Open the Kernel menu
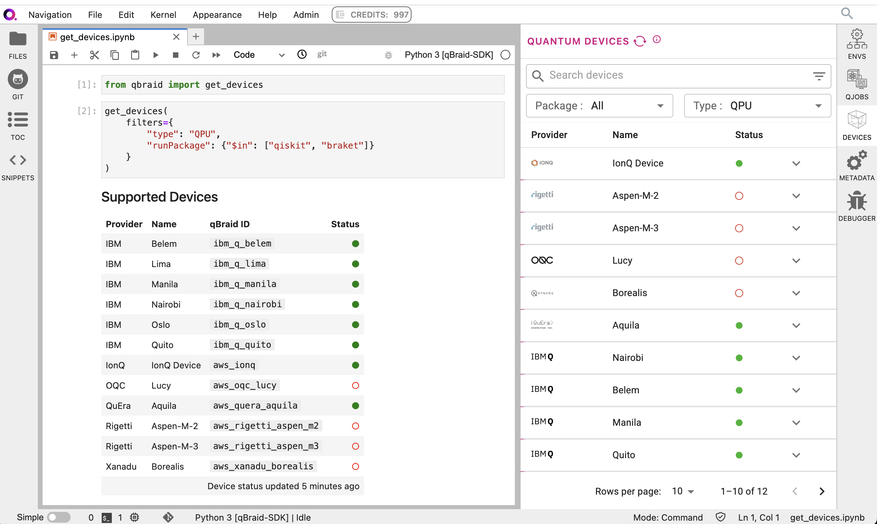The image size is (877, 524). point(163,15)
